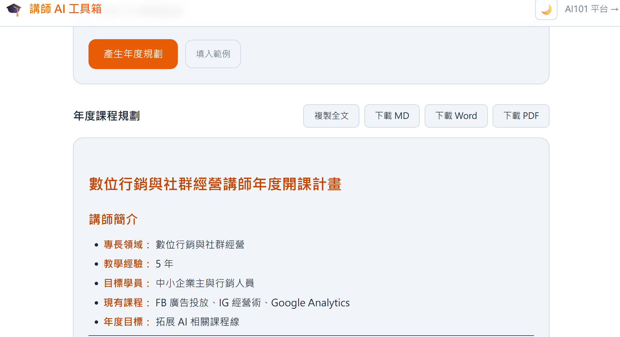Download the plan as MD

392,116
